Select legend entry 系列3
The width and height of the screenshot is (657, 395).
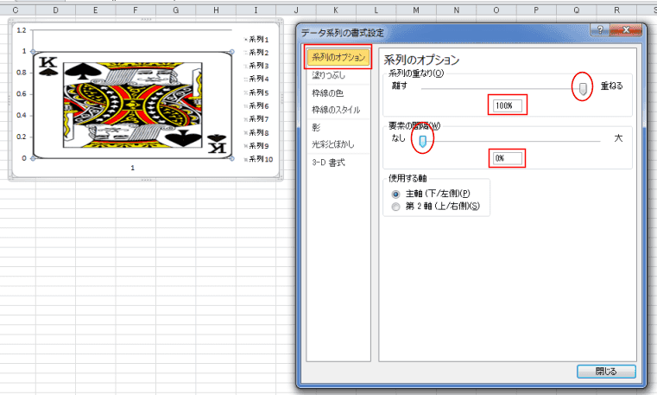click(x=256, y=66)
